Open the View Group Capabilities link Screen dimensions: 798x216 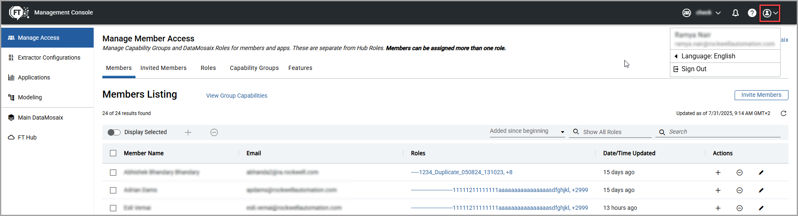pyautogui.click(x=237, y=96)
